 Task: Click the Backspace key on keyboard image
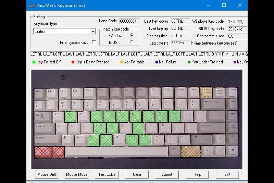pyautogui.click(x=212, y=104)
